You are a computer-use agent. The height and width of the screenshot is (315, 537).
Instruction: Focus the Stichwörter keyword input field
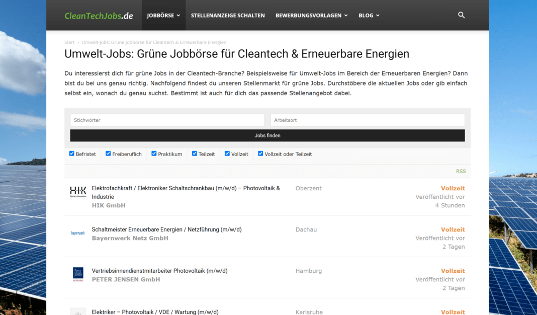click(x=167, y=120)
